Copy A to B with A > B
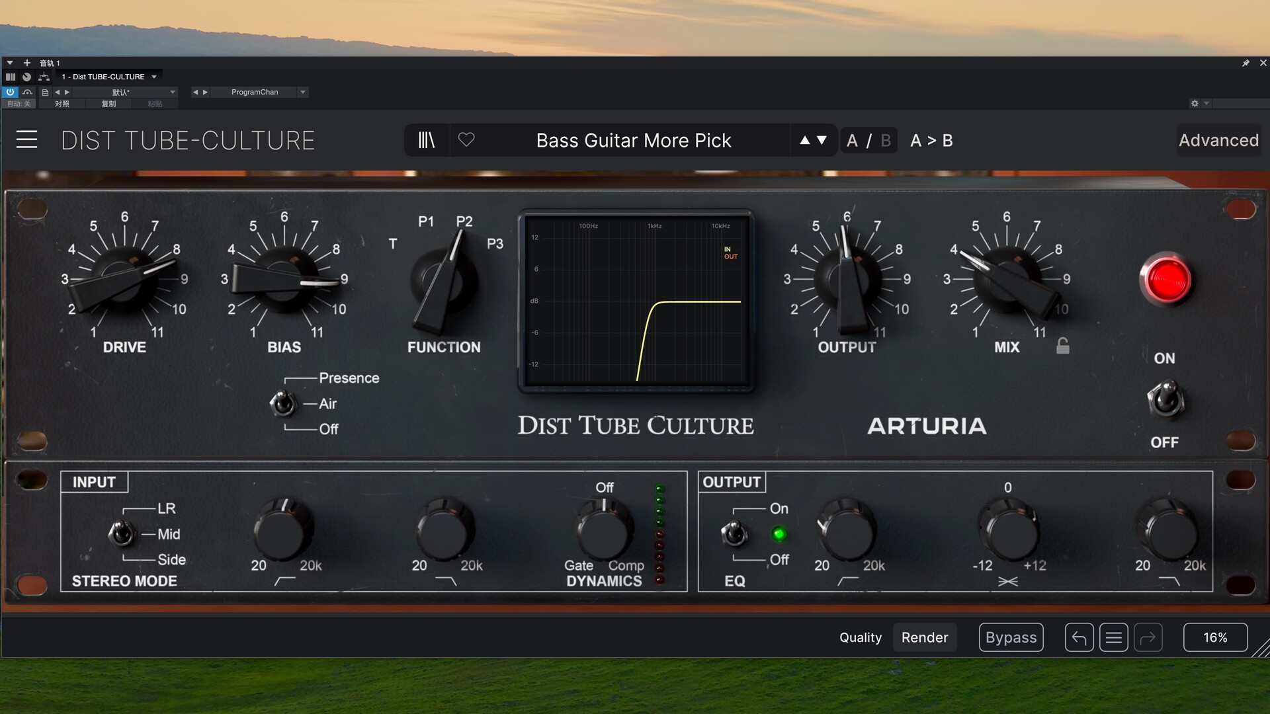The image size is (1270, 714). pyautogui.click(x=931, y=140)
